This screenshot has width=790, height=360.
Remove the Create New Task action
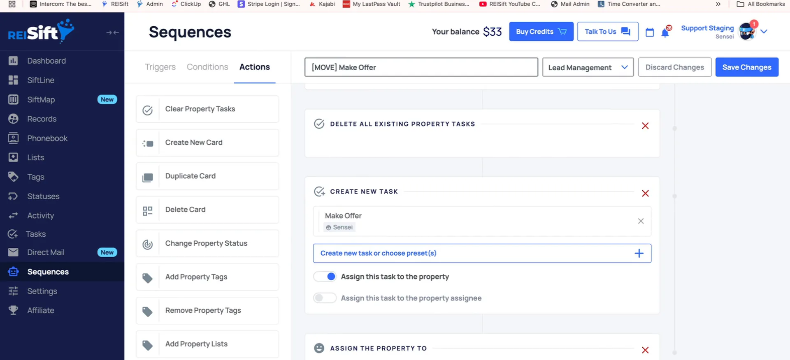[645, 194]
